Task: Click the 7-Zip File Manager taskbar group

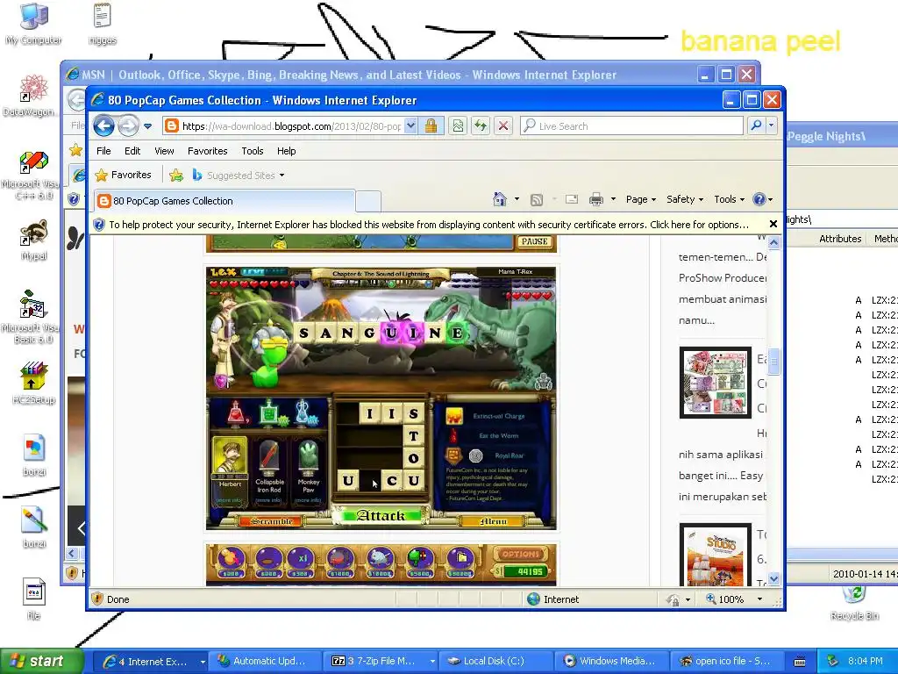Action: [381, 662]
